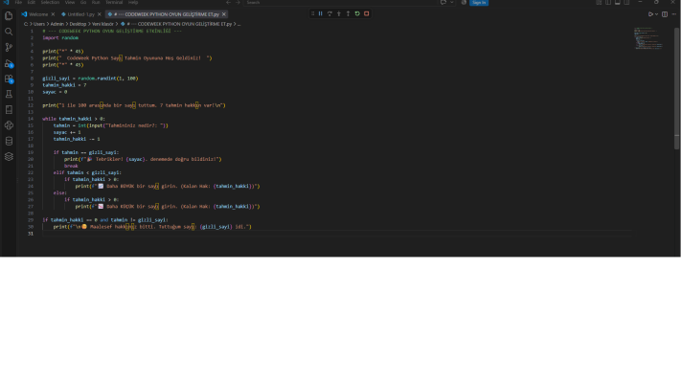Open the View menu
The height and width of the screenshot is (383, 681).
[70, 3]
